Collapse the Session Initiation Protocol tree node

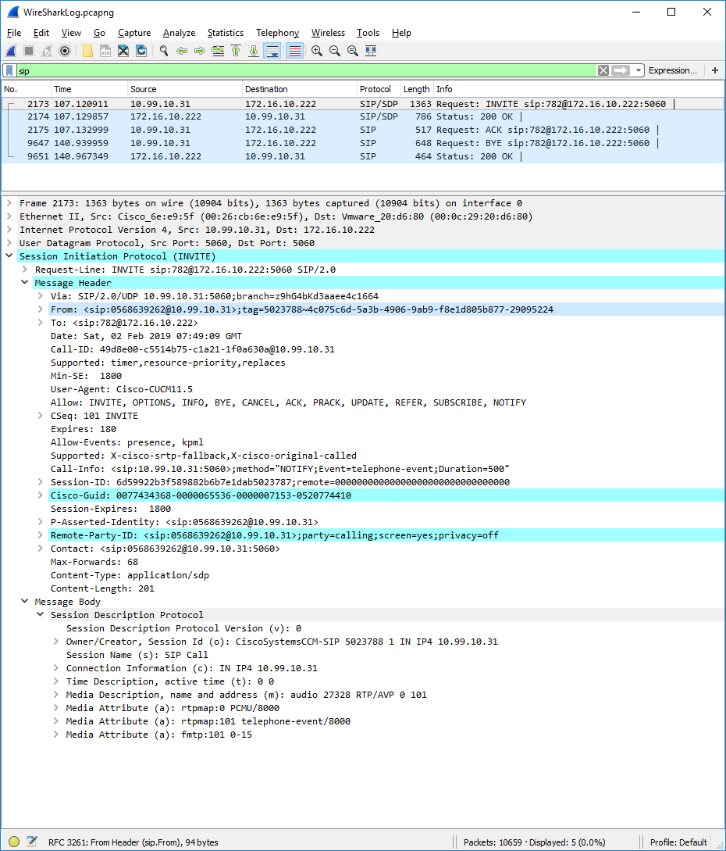point(9,256)
